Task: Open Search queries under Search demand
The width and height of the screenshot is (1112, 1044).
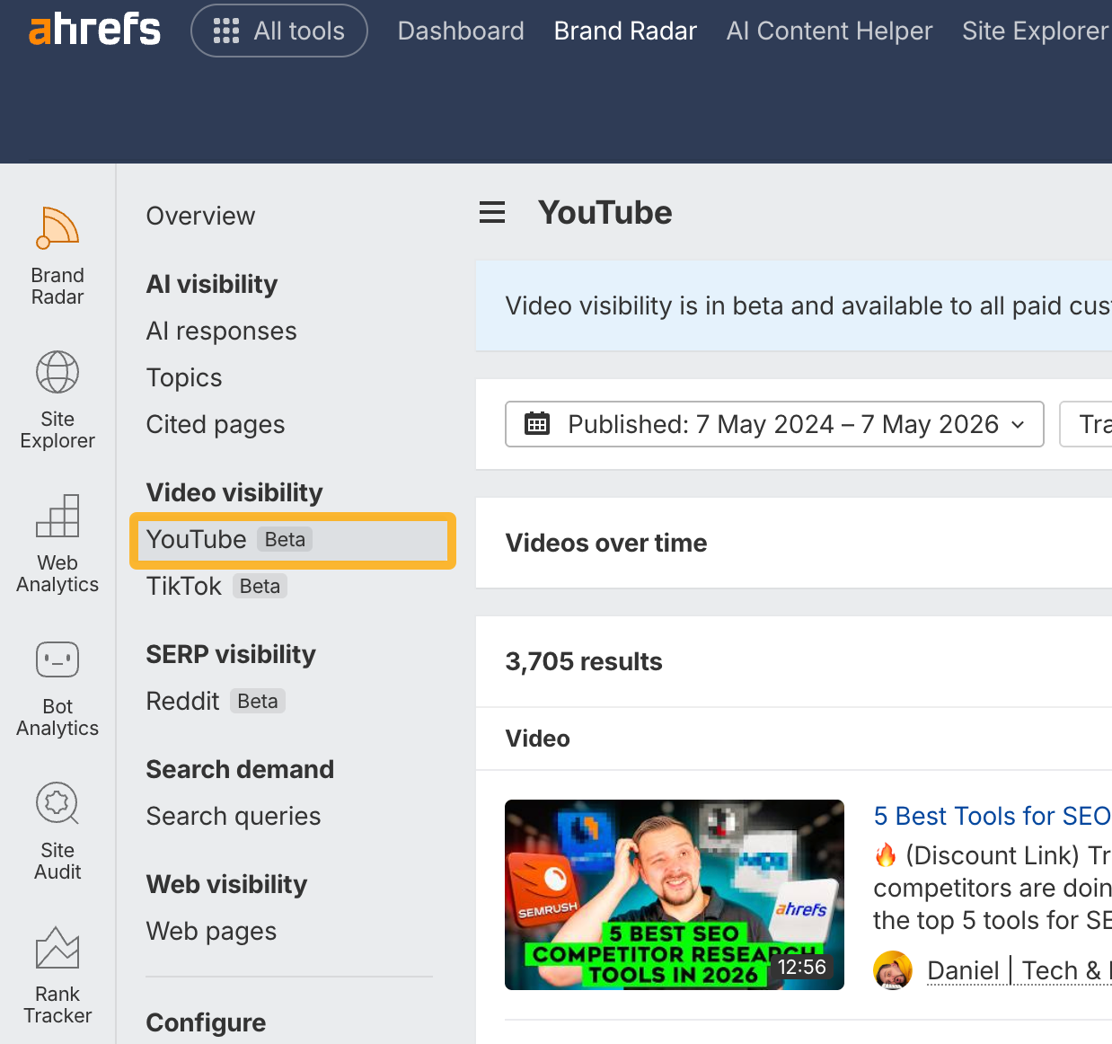Action: click(234, 816)
